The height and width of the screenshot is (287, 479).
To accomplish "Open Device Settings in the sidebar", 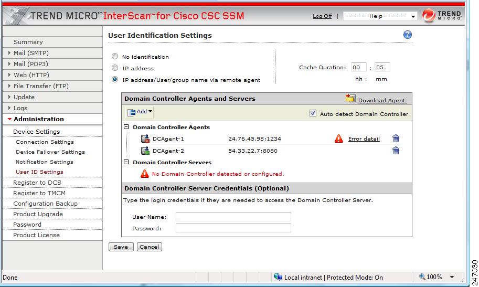I will pyautogui.click(x=36, y=131).
